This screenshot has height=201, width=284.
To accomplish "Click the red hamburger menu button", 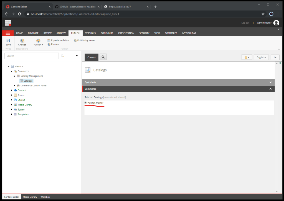I will click(x=8, y=33).
